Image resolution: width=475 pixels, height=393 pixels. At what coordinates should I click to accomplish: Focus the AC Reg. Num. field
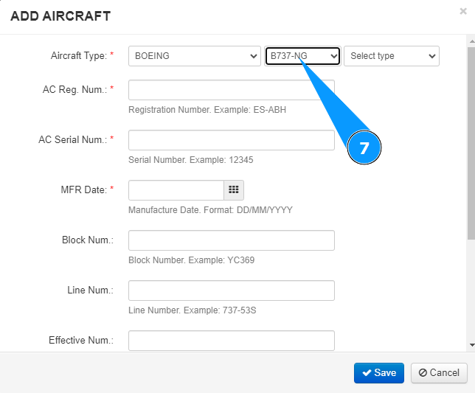pyautogui.click(x=231, y=90)
